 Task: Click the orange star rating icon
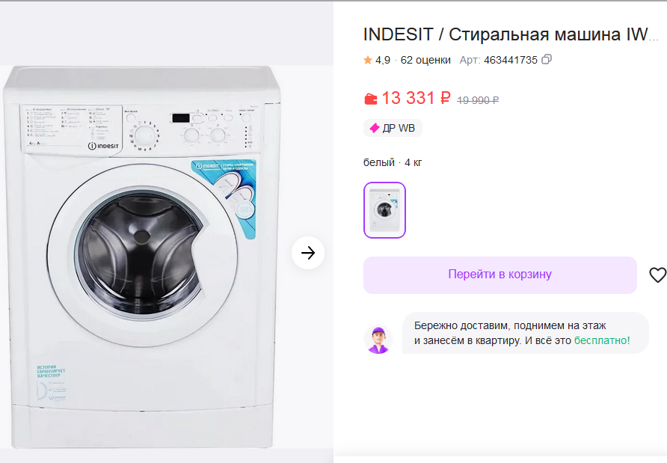pyautogui.click(x=368, y=60)
